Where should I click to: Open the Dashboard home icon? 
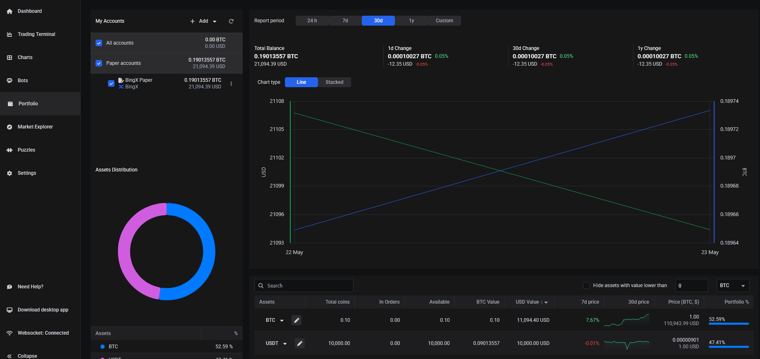click(x=10, y=11)
